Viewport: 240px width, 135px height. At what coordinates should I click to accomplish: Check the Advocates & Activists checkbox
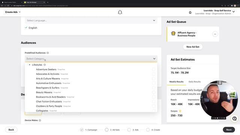154,74
